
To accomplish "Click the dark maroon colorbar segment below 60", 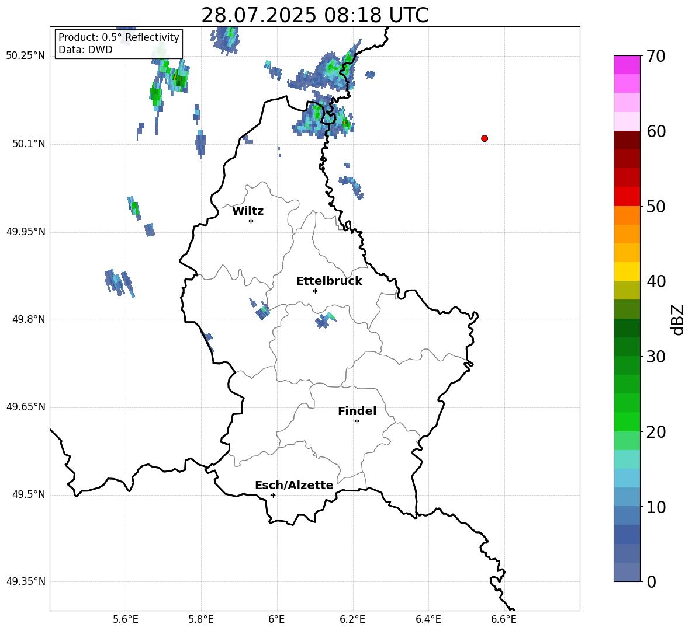I will coord(627,140).
